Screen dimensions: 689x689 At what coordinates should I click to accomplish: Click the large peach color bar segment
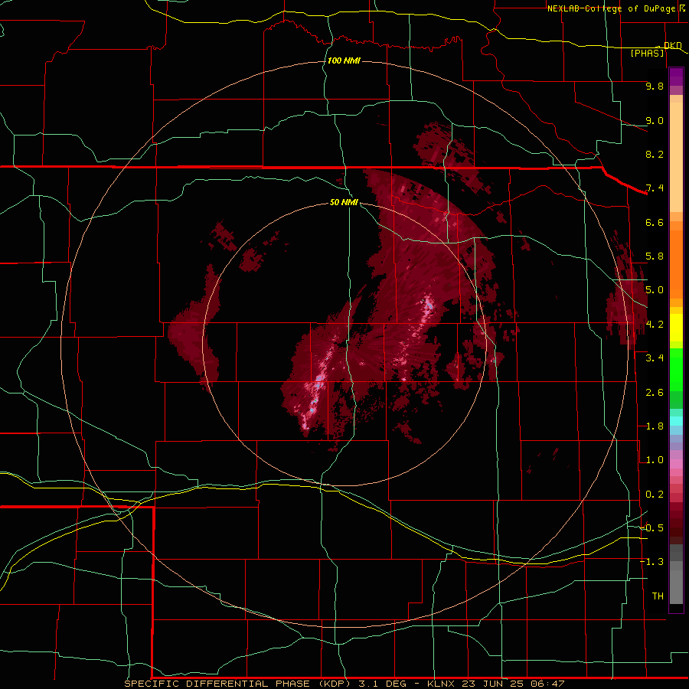pos(676,157)
